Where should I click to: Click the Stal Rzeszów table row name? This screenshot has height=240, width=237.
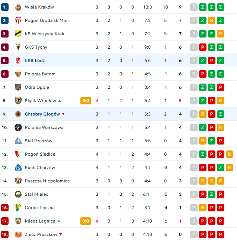(39, 141)
